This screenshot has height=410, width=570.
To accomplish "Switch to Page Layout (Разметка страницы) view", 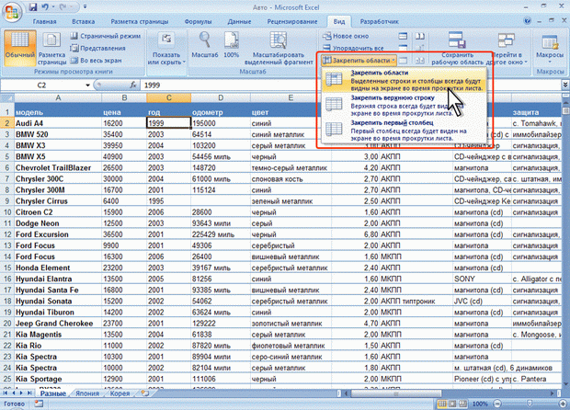I will [51, 49].
